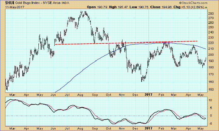Select the Close 194.96 value
Screen dimensions: 219x131
[x=160, y=6]
